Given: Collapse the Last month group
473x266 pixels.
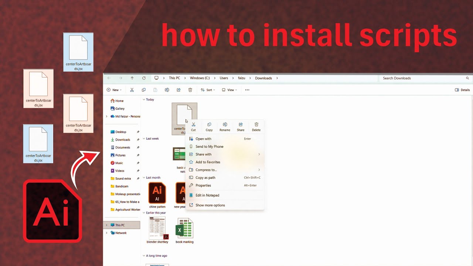Looking at the screenshot, I should click(x=144, y=178).
